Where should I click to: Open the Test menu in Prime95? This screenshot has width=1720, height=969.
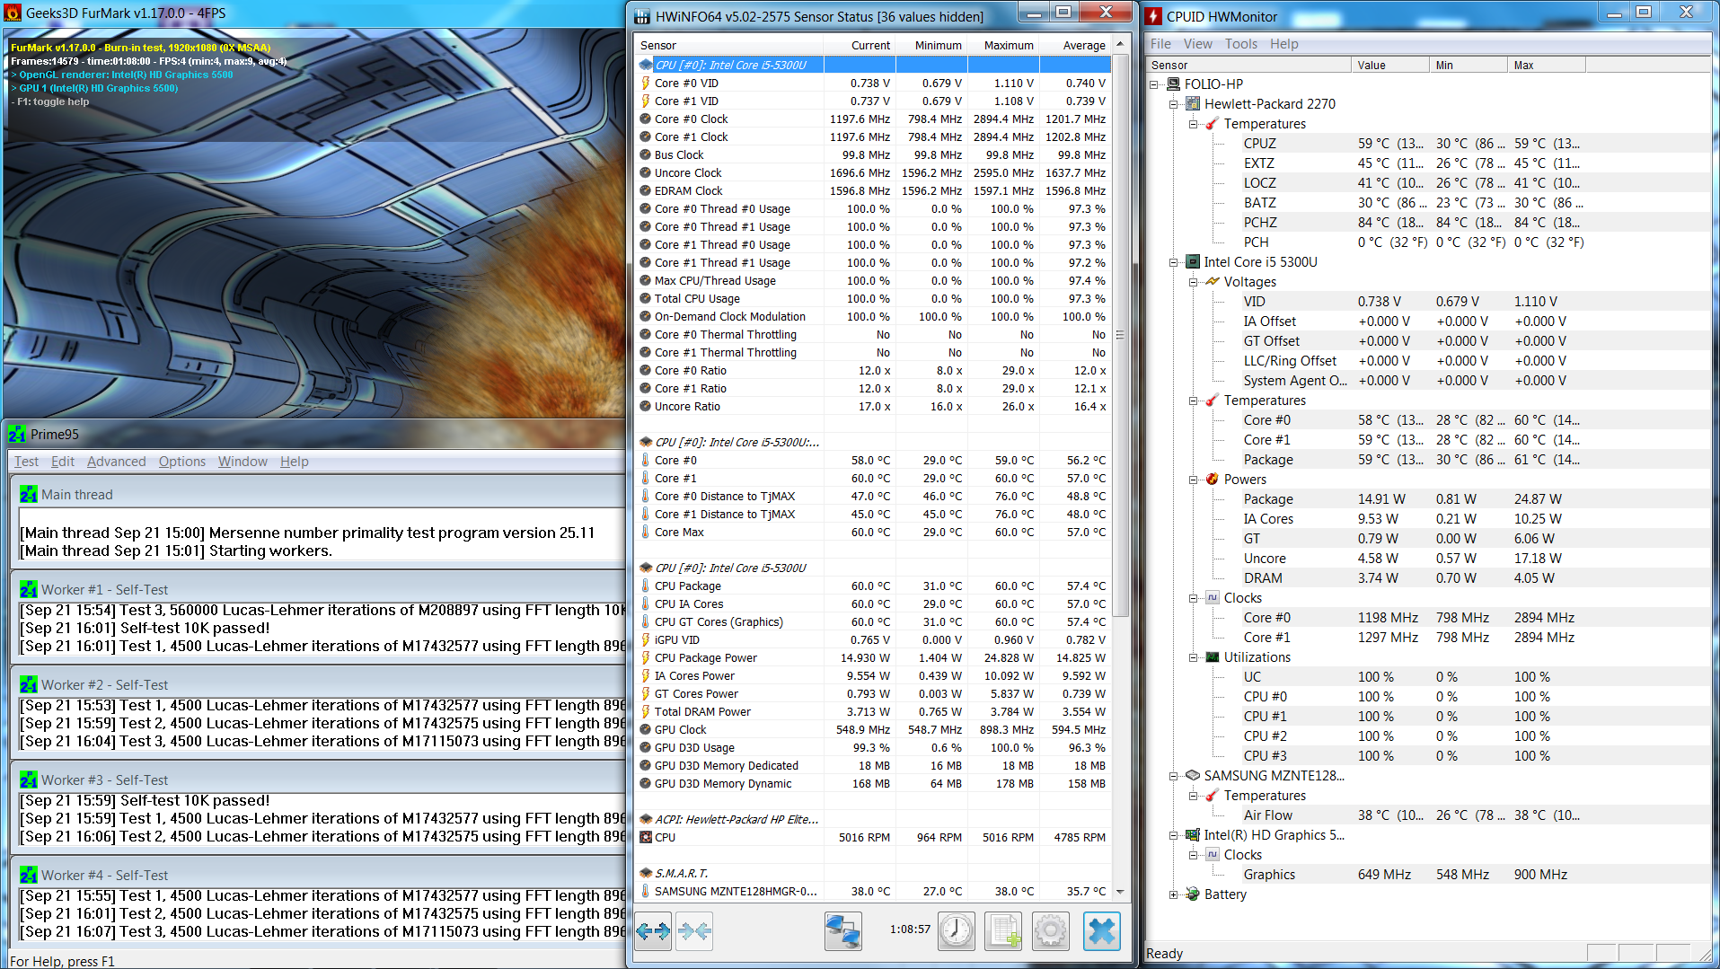[x=26, y=462]
